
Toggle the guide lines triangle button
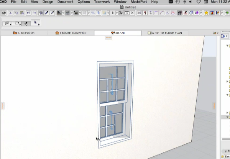click(59, 13)
